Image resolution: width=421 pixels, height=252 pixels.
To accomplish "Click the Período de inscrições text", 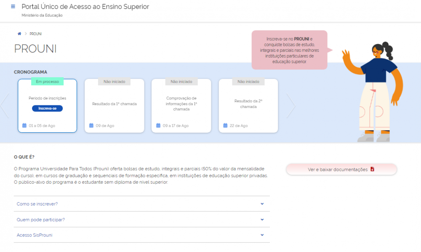I will [x=47, y=98].
